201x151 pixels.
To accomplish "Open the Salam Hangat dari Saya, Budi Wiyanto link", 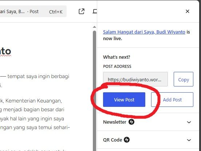I will pos(144,32).
